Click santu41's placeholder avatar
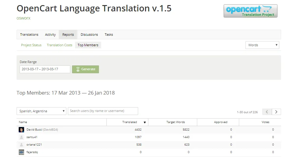This screenshot has height=157, width=304. click(x=21, y=137)
